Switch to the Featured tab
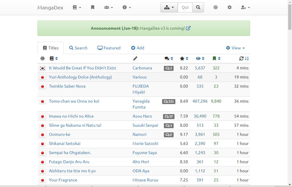Image resolution: width=292 pixels, height=187 pixels. [109, 48]
